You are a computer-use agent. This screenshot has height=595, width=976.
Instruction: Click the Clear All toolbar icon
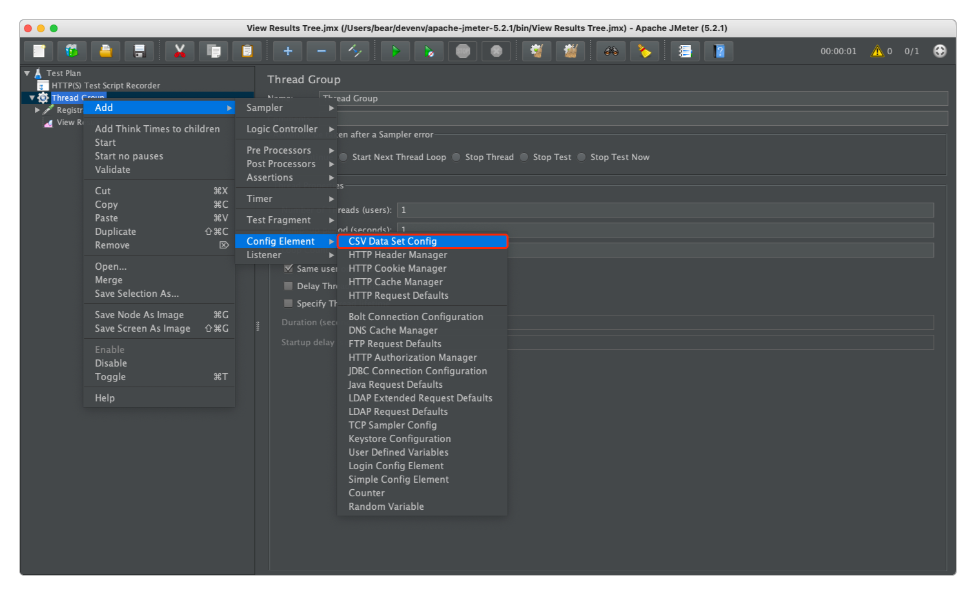click(571, 51)
